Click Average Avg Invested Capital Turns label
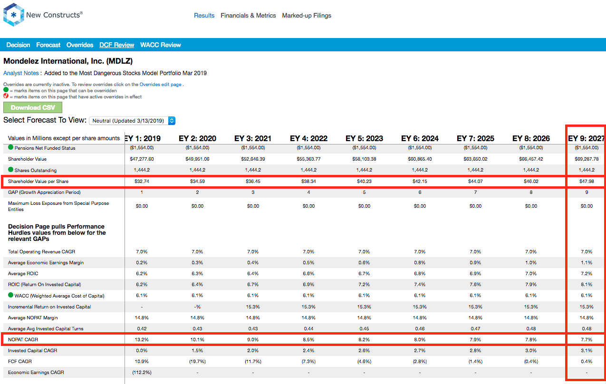The height and width of the screenshot is (384, 606). tap(45, 328)
